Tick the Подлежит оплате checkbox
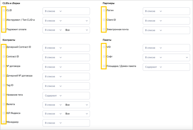Viewport: 193px width, 130px height. pyautogui.click(x=4, y=29)
